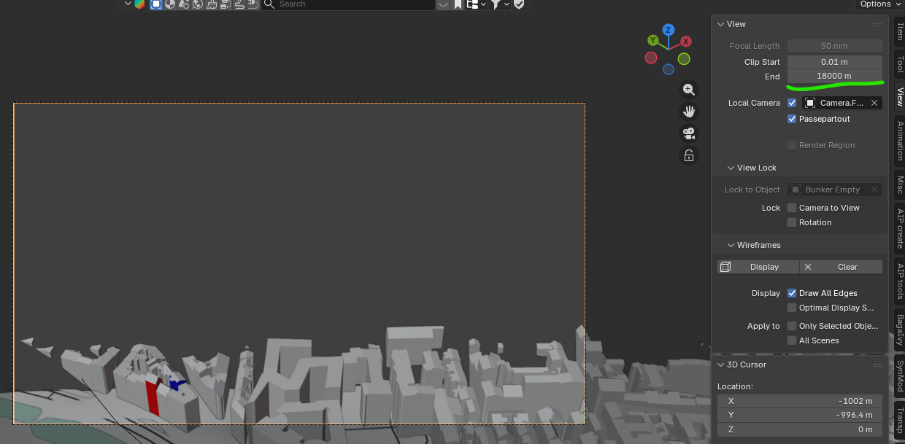The image size is (905, 444).
Task: Click the blue Z axis gizmo
Action: click(x=668, y=30)
